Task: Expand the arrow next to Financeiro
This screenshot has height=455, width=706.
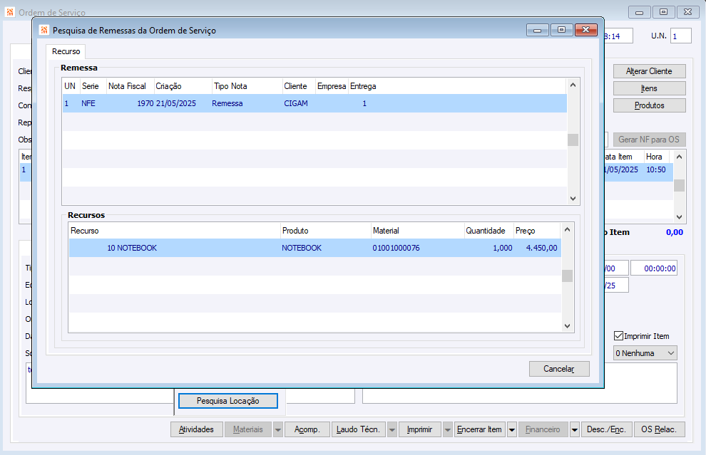Action: (x=575, y=430)
